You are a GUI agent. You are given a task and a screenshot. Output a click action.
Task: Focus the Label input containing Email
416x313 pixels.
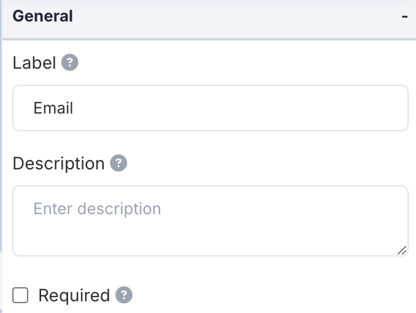(210, 108)
